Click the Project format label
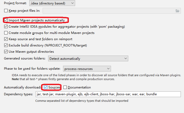184x113 pixels. [15, 3]
